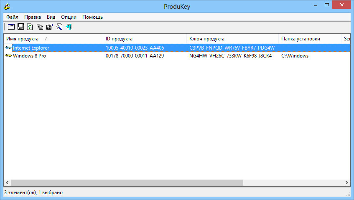Open the Файл menu

(x=12, y=17)
